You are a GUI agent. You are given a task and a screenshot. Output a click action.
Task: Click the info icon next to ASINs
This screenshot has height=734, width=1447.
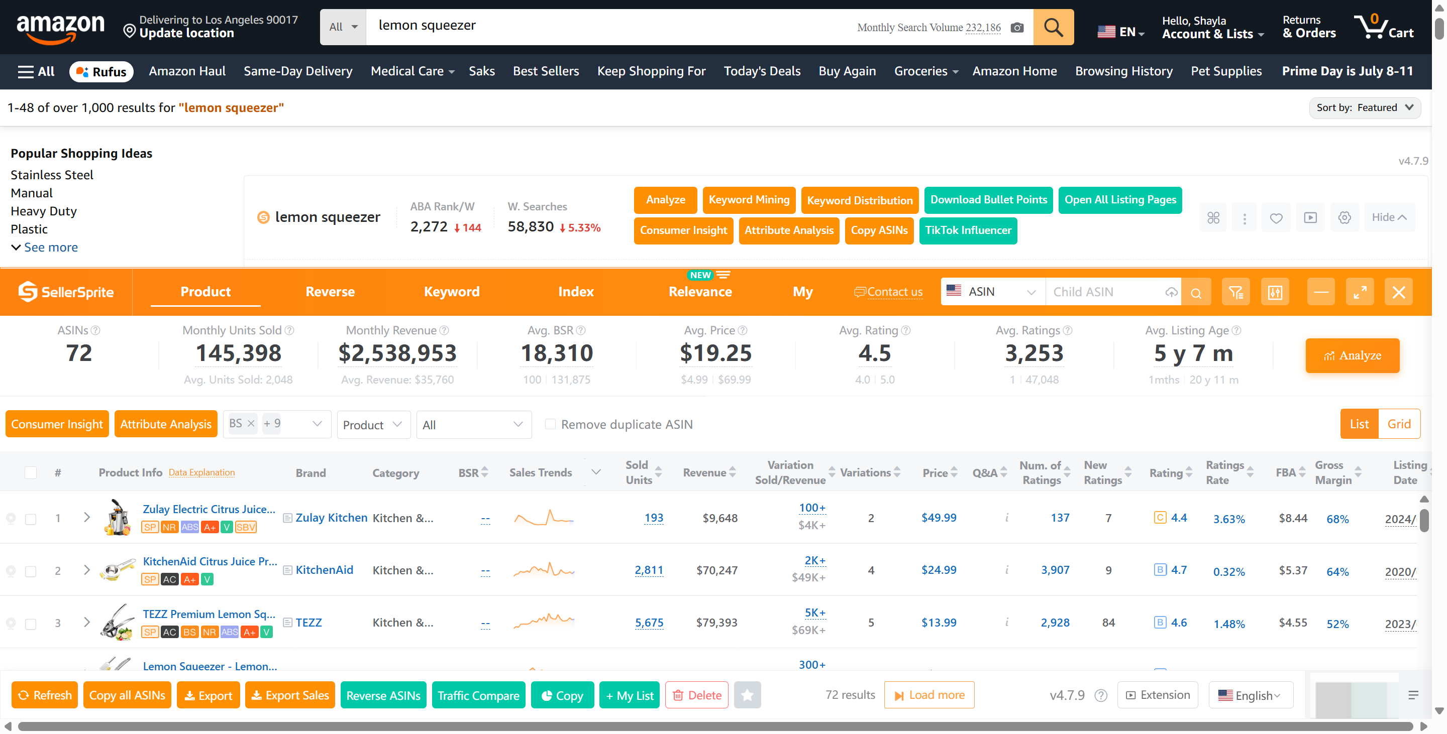[x=95, y=330]
